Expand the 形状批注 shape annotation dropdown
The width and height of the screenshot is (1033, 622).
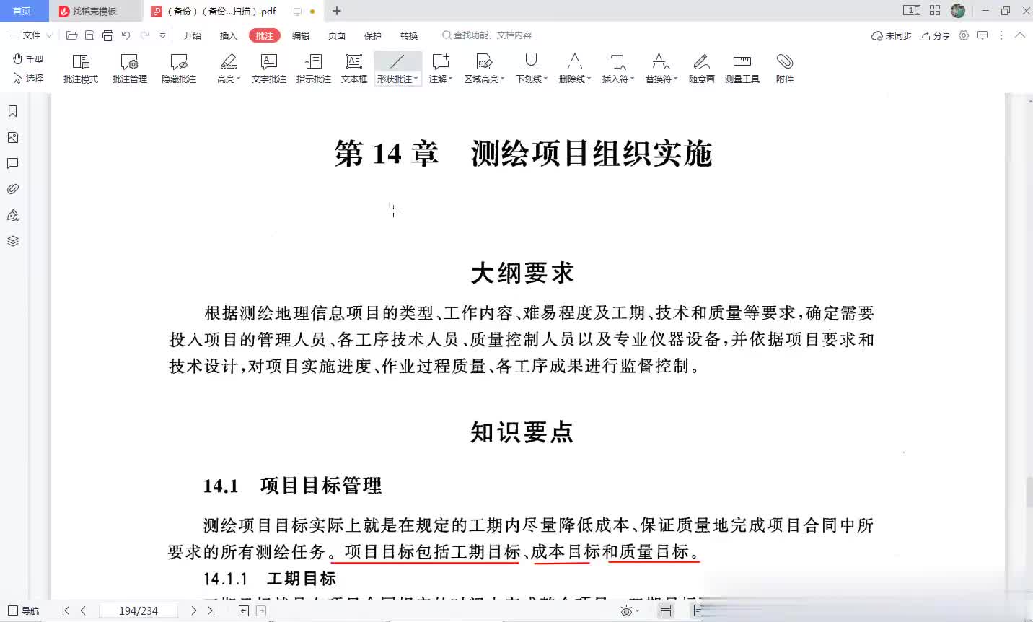click(x=416, y=79)
